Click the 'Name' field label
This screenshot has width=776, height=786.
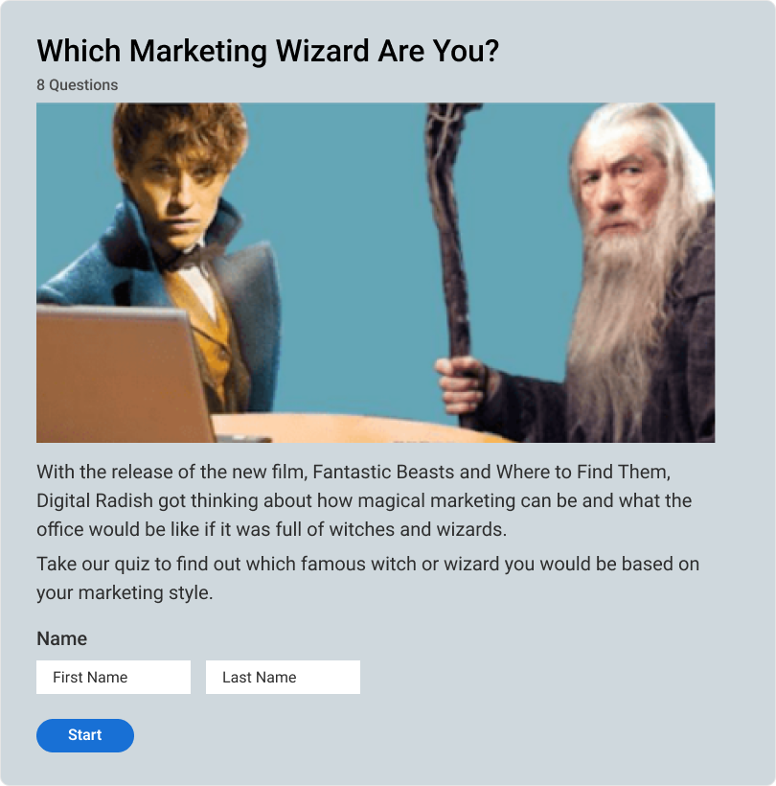point(61,638)
